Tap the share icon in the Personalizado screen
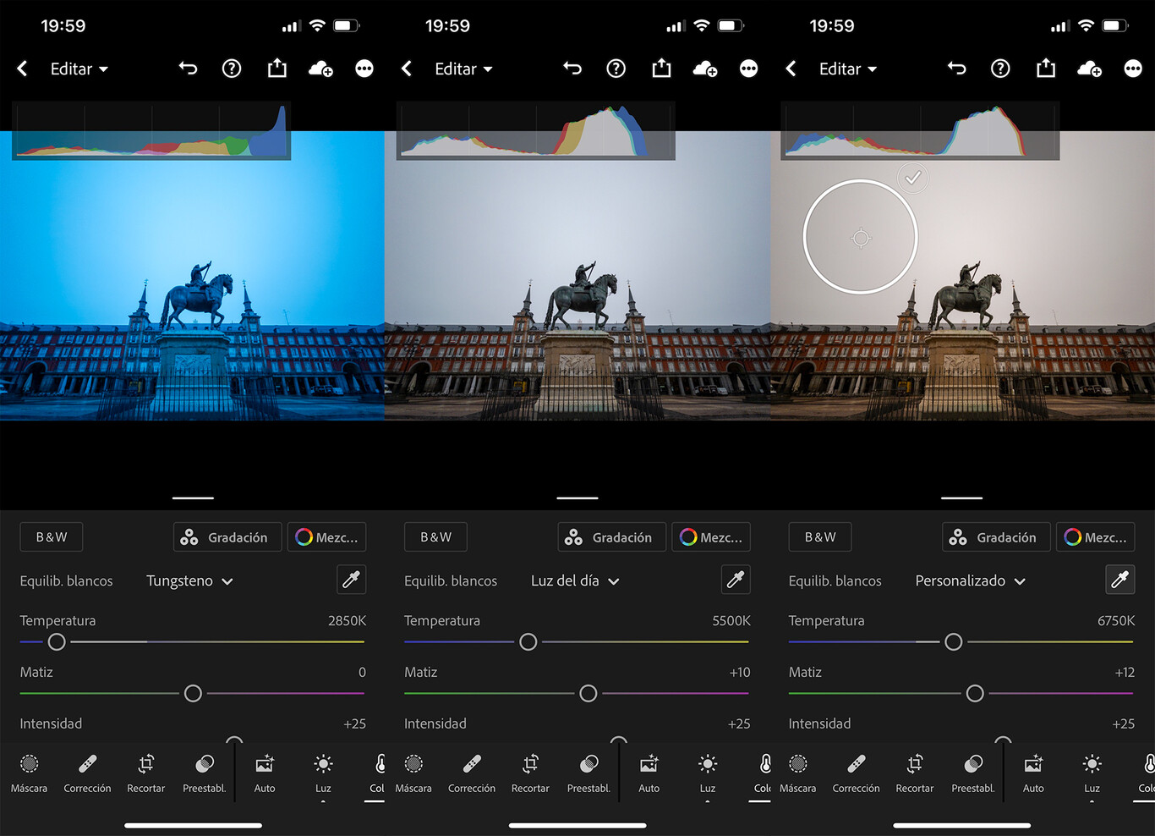 click(1046, 69)
